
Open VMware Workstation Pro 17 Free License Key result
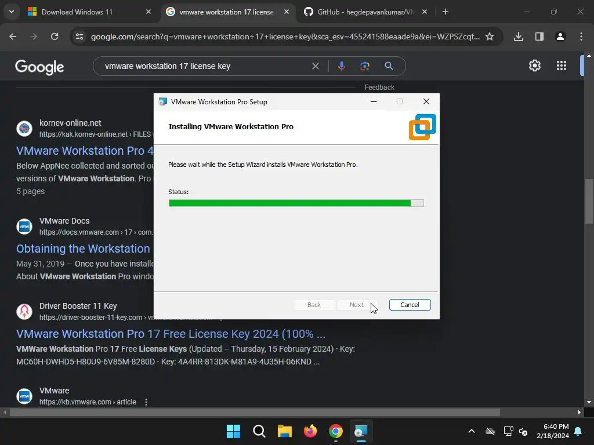(x=171, y=334)
